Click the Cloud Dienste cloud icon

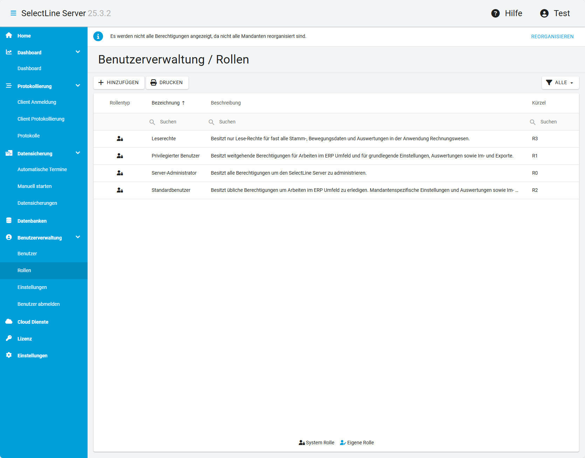point(9,322)
